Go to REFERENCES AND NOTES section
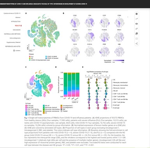Image resolution: width=150 pixels, height=148 pixels. click(x=13, y=46)
